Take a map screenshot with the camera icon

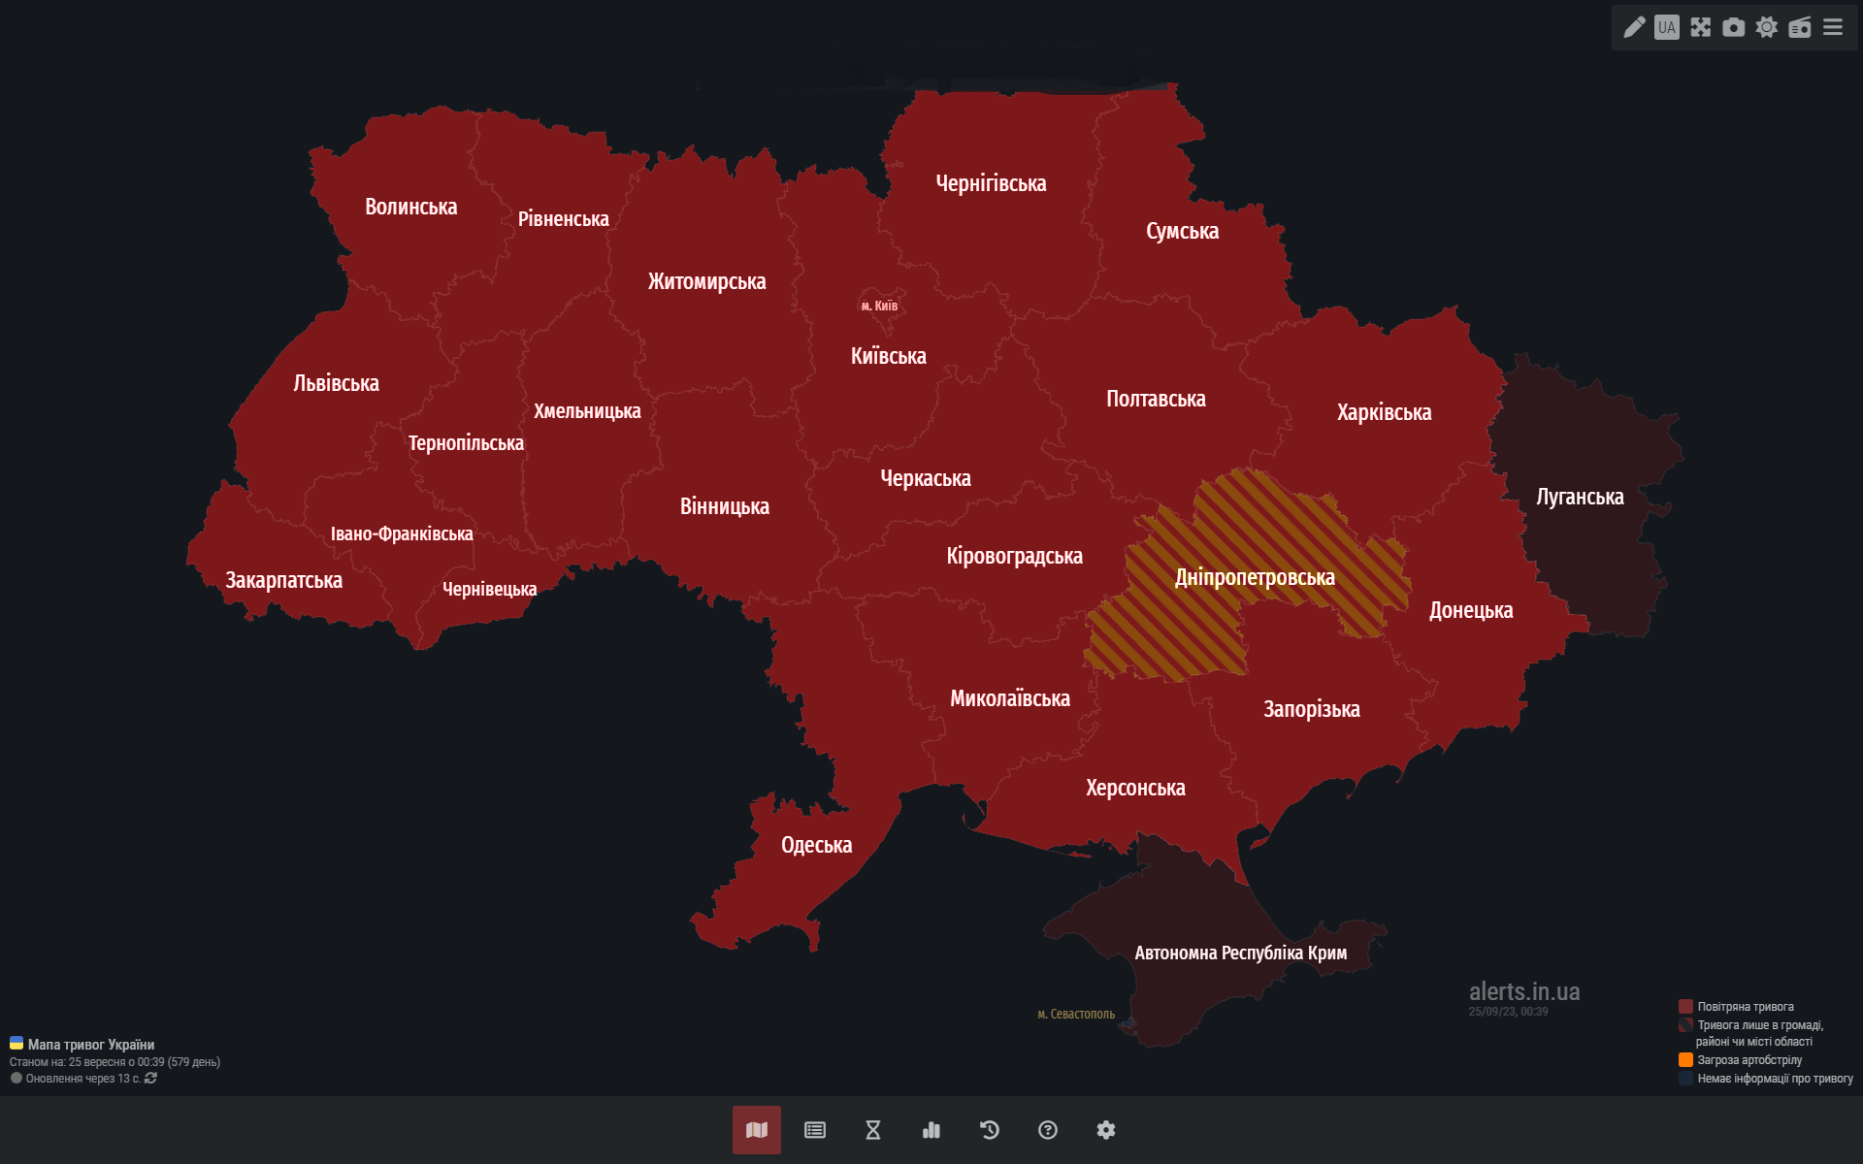pyautogui.click(x=1733, y=27)
